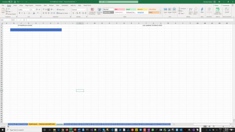The height and width of the screenshot is (132, 235).
Task: Toggle Italic formatting
Action: [22, 13]
